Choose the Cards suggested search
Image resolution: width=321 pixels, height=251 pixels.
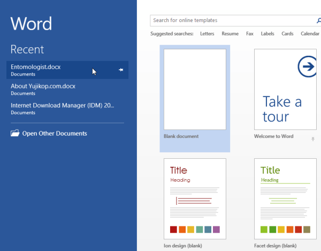click(x=287, y=34)
